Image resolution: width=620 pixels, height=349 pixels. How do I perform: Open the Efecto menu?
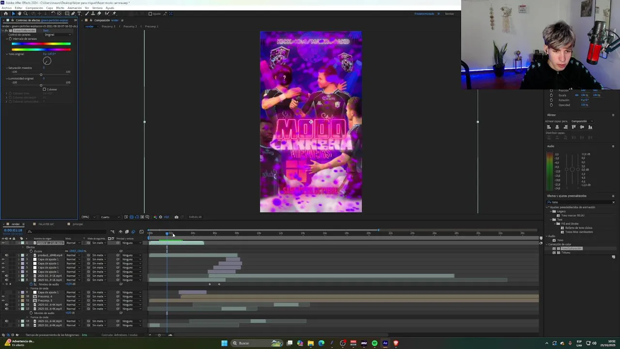pyautogui.click(x=60, y=8)
